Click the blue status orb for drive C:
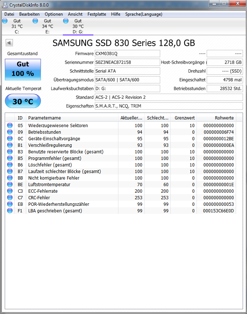This screenshot has width=247, height=314. click(5, 21)
